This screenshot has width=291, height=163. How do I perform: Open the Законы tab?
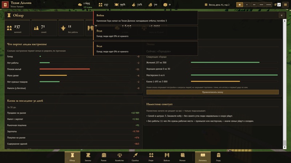coord(88,157)
